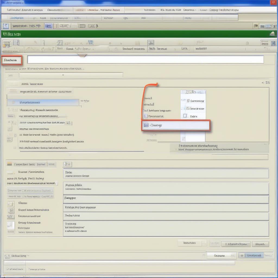Click the bordered icon in the ribbon center
This screenshot has width=278, height=278.
tap(151, 43)
